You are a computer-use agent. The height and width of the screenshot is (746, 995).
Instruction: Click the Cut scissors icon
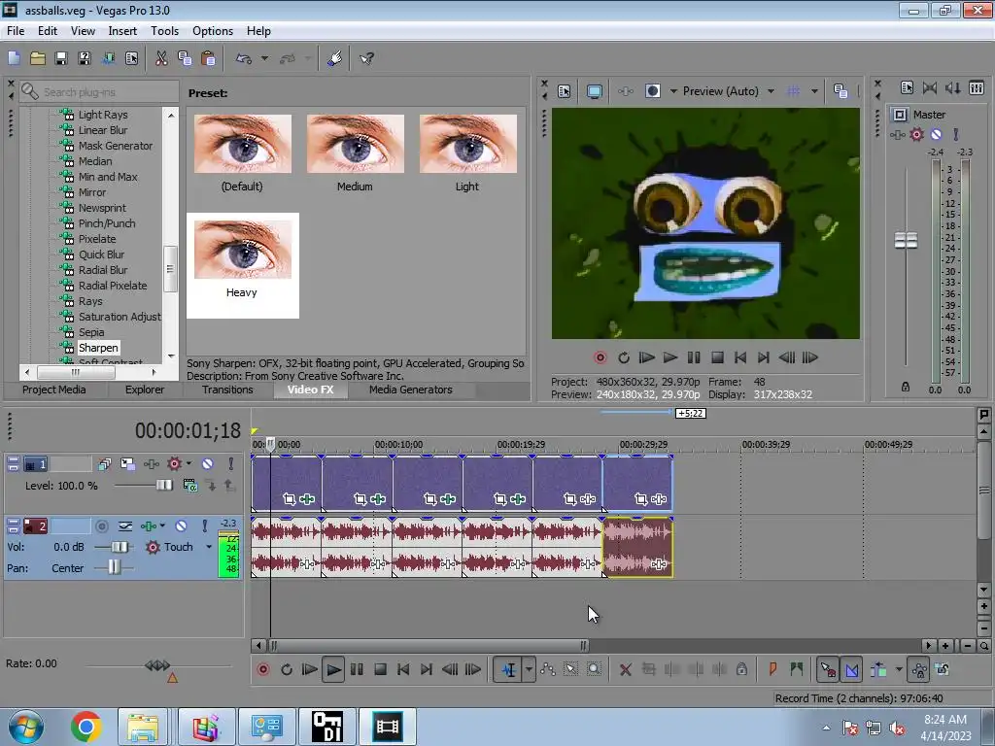tap(161, 58)
